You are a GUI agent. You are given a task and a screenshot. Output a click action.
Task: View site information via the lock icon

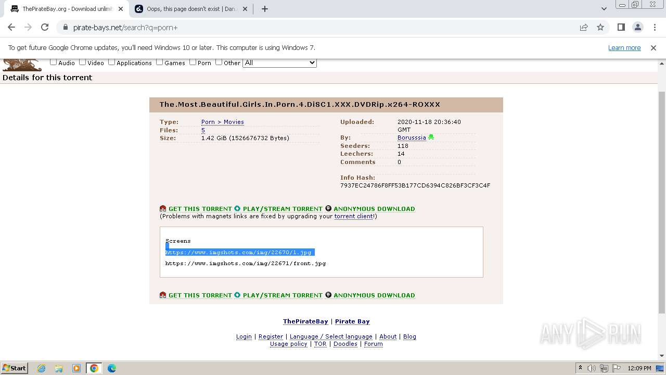(65, 28)
